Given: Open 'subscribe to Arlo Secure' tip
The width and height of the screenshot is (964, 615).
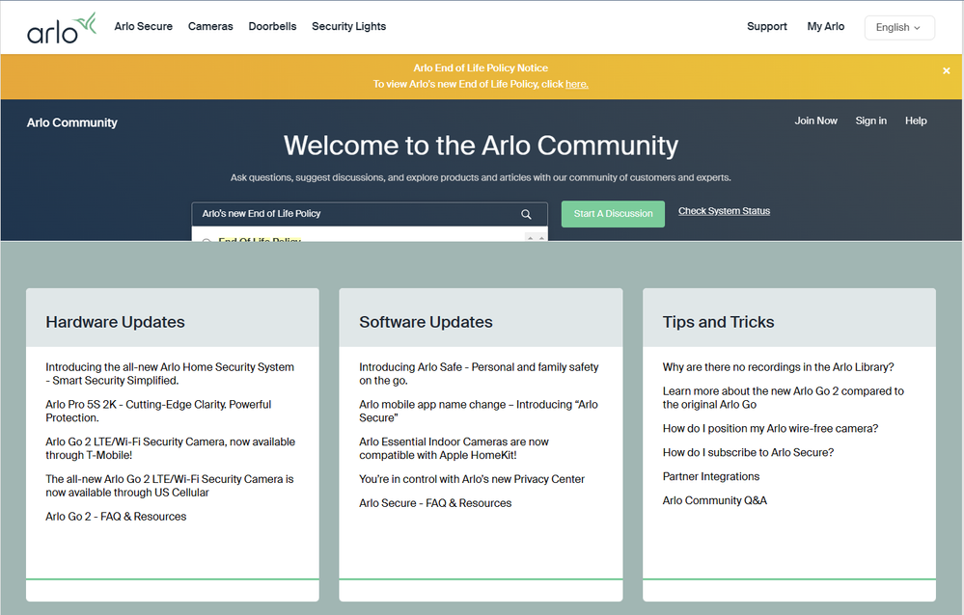Looking at the screenshot, I should pyautogui.click(x=748, y=453).
